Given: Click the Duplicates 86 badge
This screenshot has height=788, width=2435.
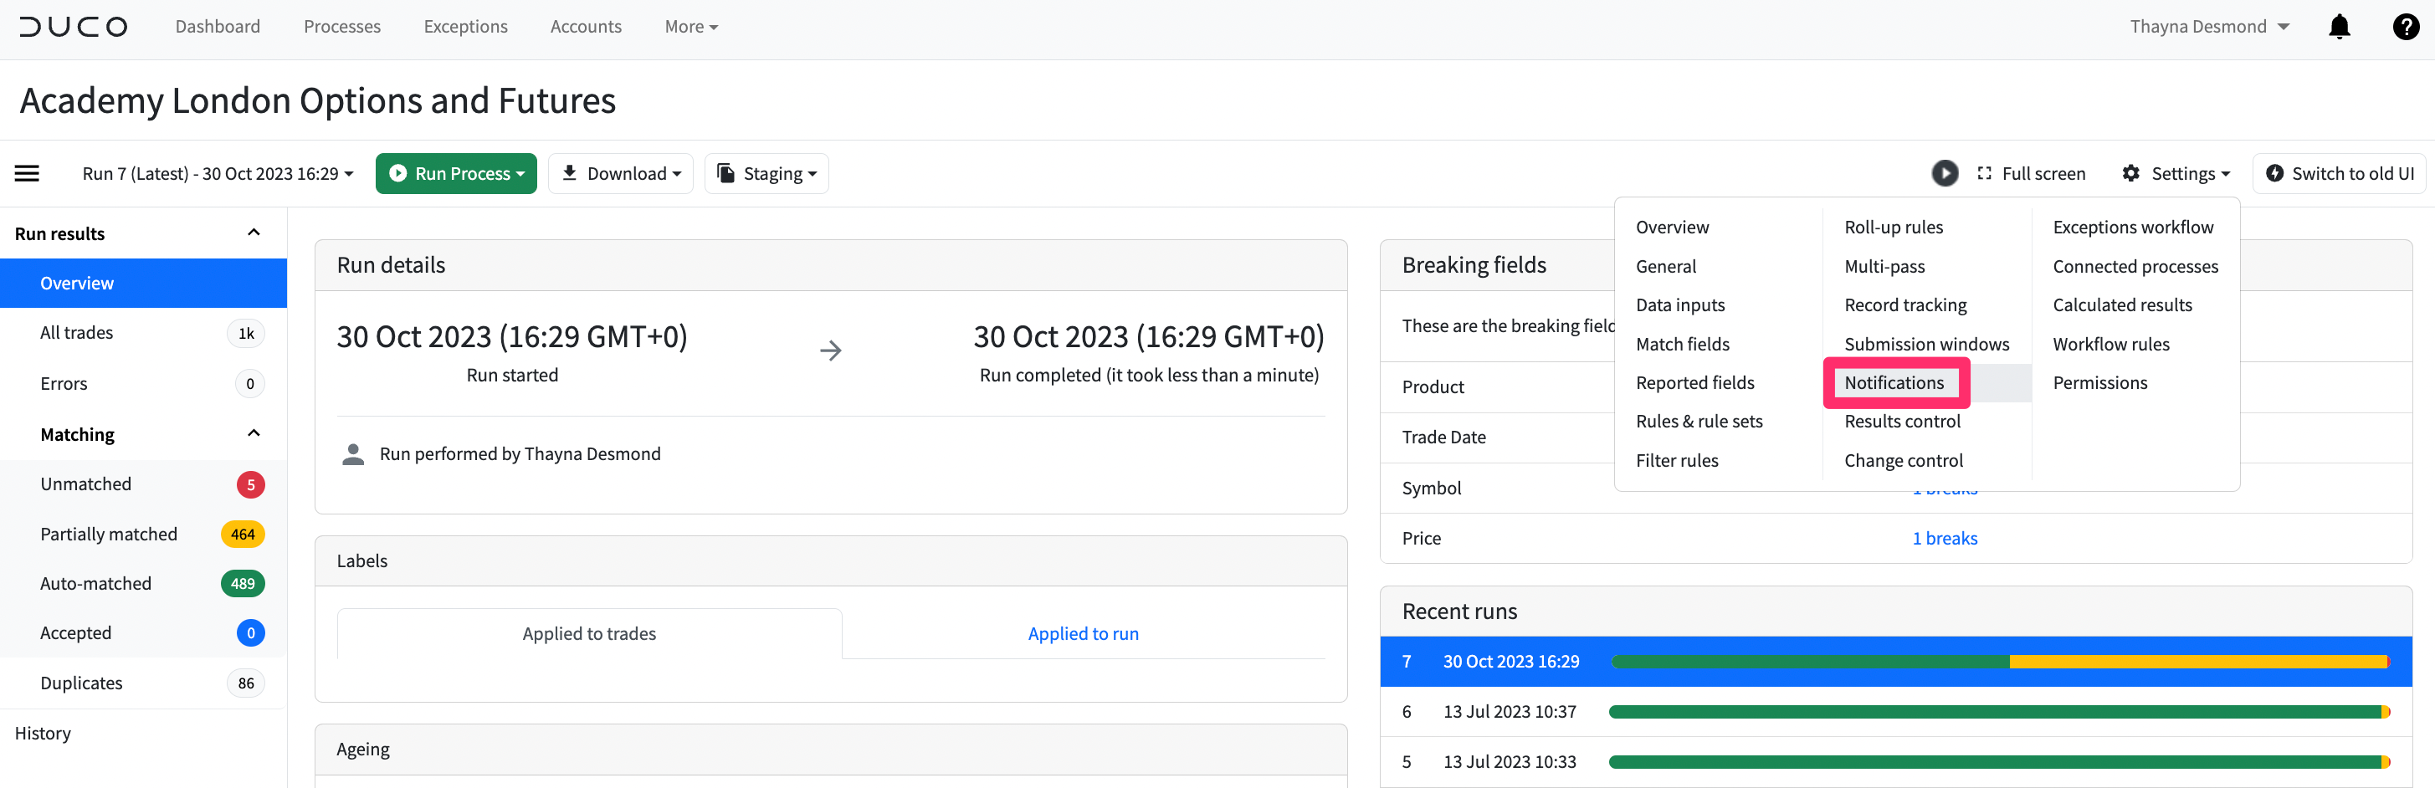Looking at the screenshot, I should [246, 683].
